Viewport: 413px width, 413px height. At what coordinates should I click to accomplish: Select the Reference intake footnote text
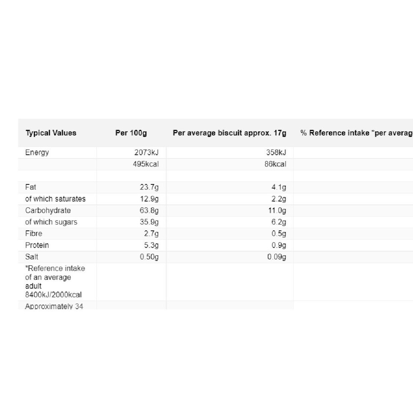click(x=55, y=282)
